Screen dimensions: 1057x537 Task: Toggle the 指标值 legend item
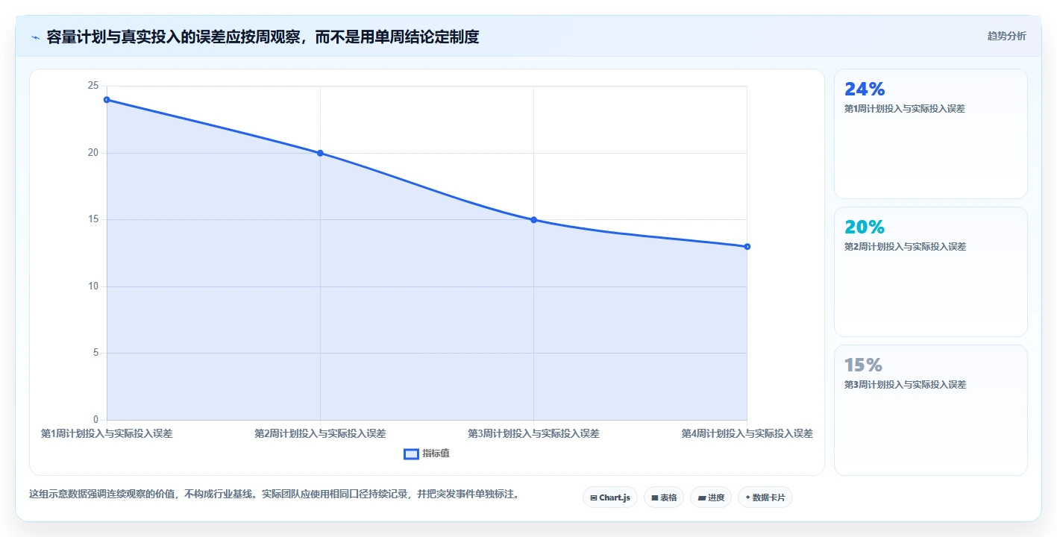click(427, 453)
